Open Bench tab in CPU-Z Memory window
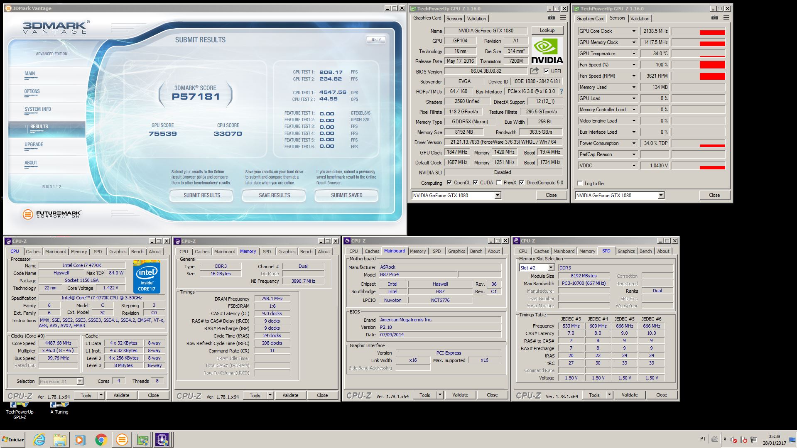This screenshot has height=448, width=797. 307,252
